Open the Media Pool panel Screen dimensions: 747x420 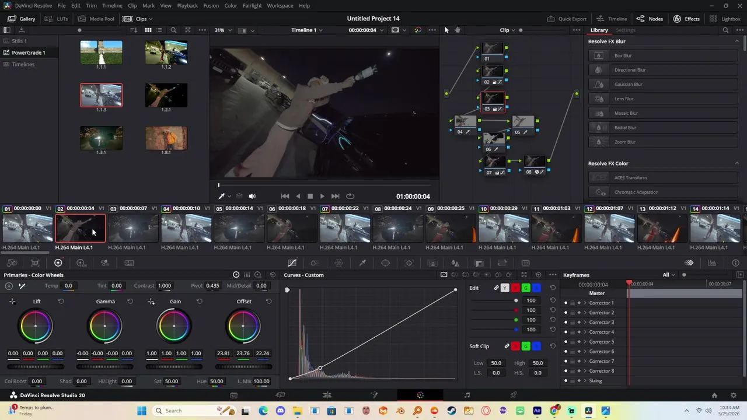pyautogui.click(x=96, y=19)
